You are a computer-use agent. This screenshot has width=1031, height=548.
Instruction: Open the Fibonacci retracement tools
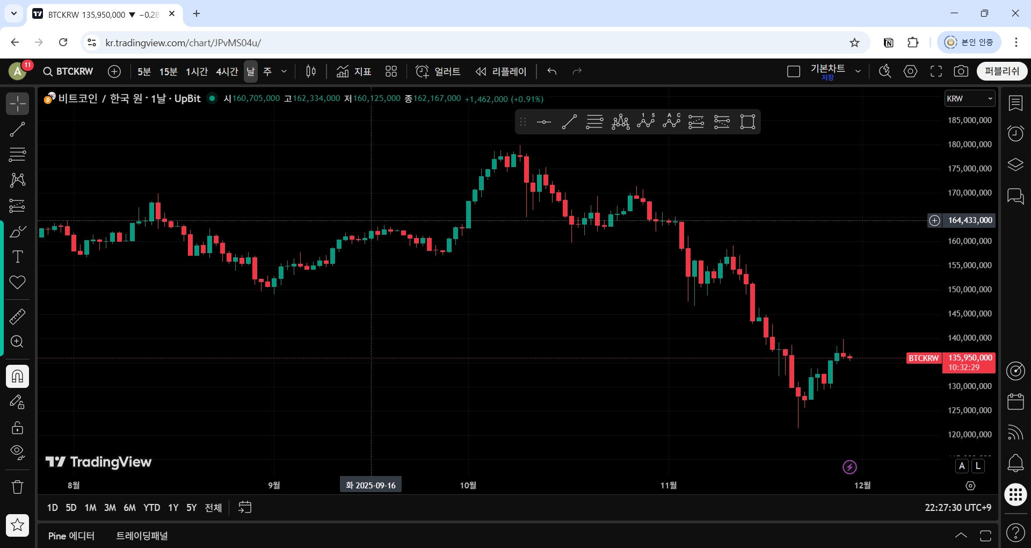tap(18, 155)
